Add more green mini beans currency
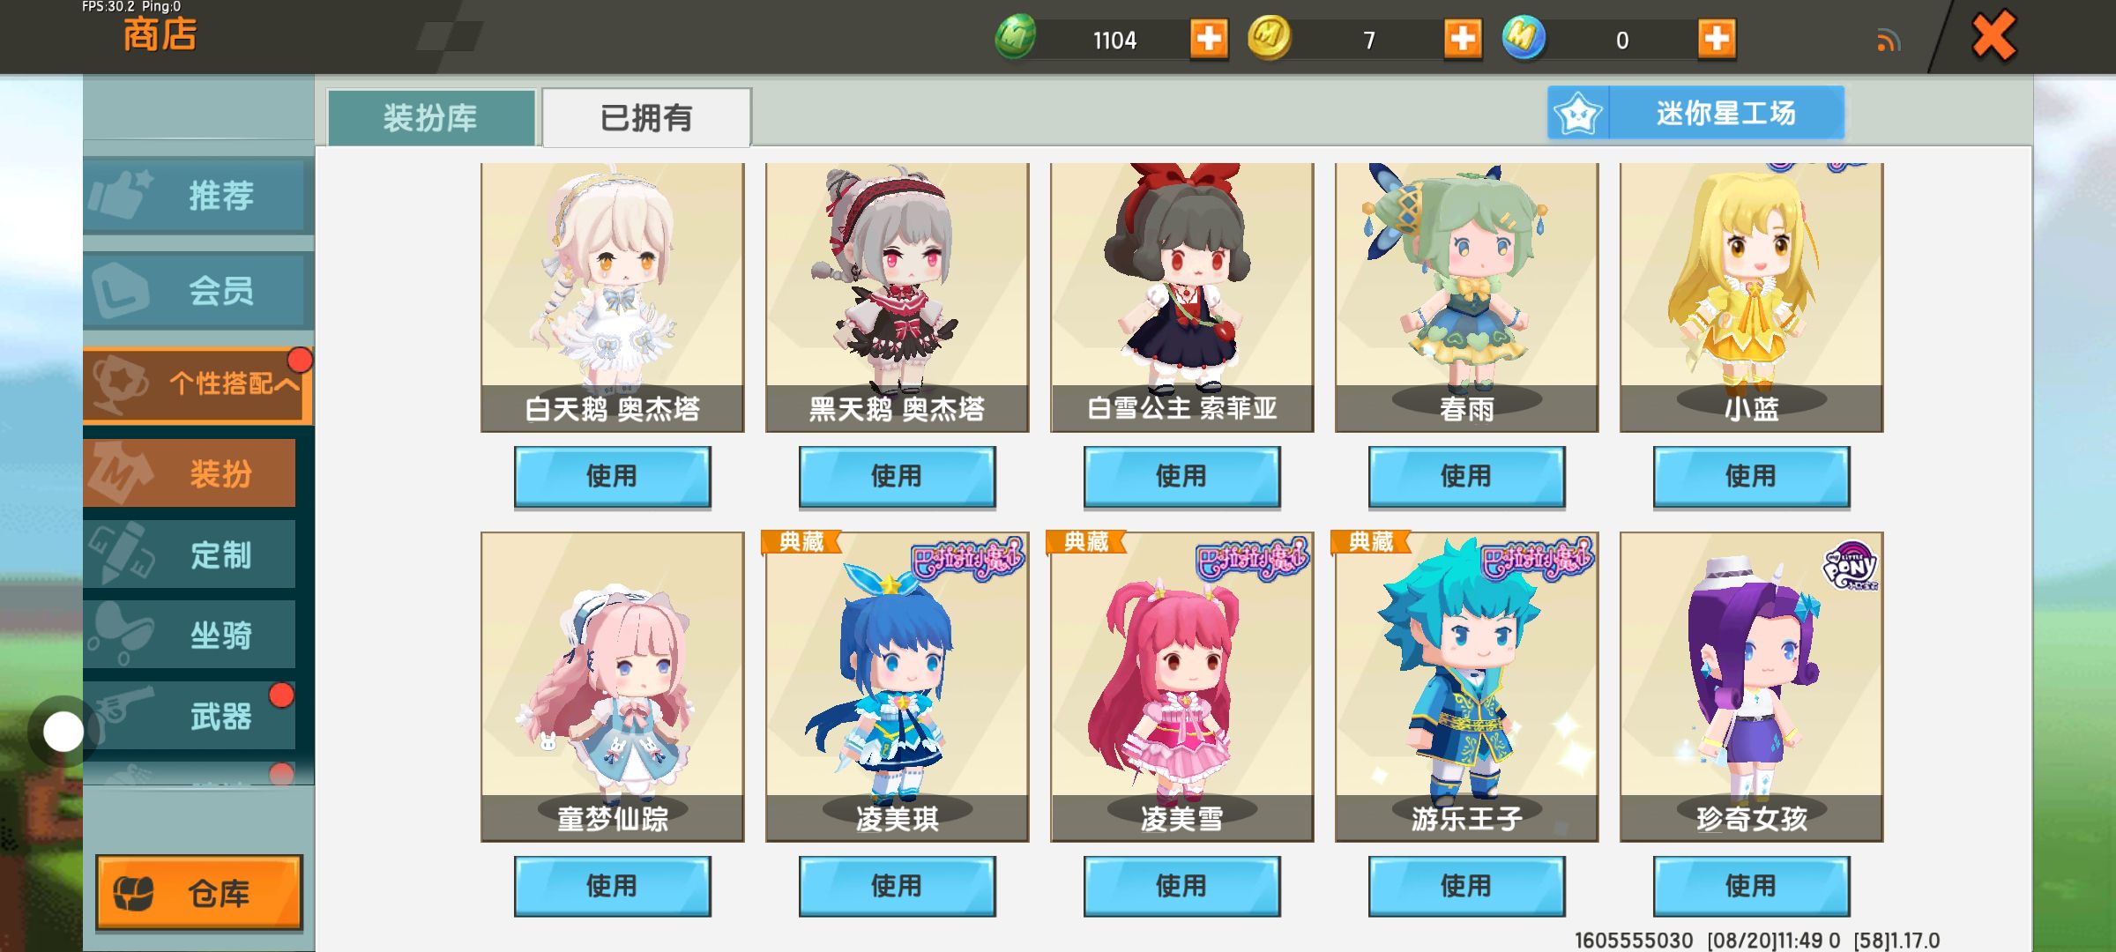Viewport: 2116px width, 952px height. 1209,39
